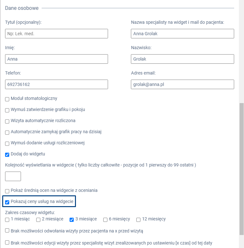The image size is (244, 248).
Task: Select the 2 miesiące time range
Action: point(38,220)
